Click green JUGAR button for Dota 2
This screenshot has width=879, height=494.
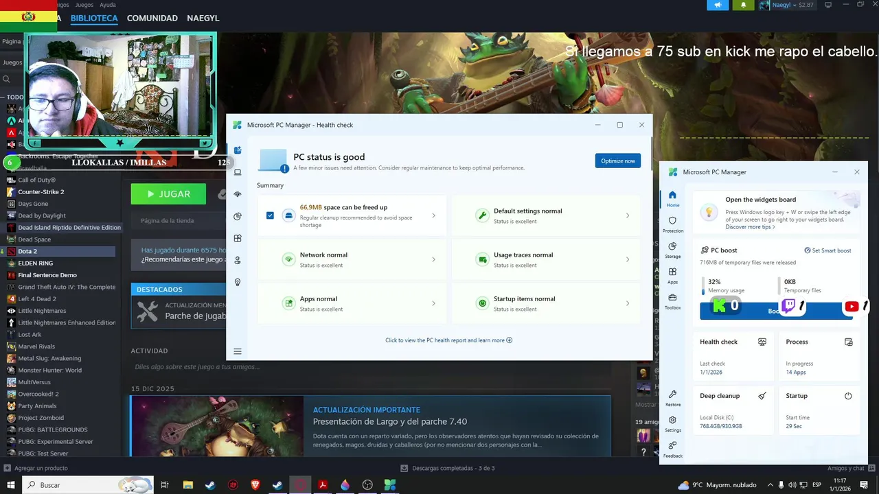coord(168,194)
